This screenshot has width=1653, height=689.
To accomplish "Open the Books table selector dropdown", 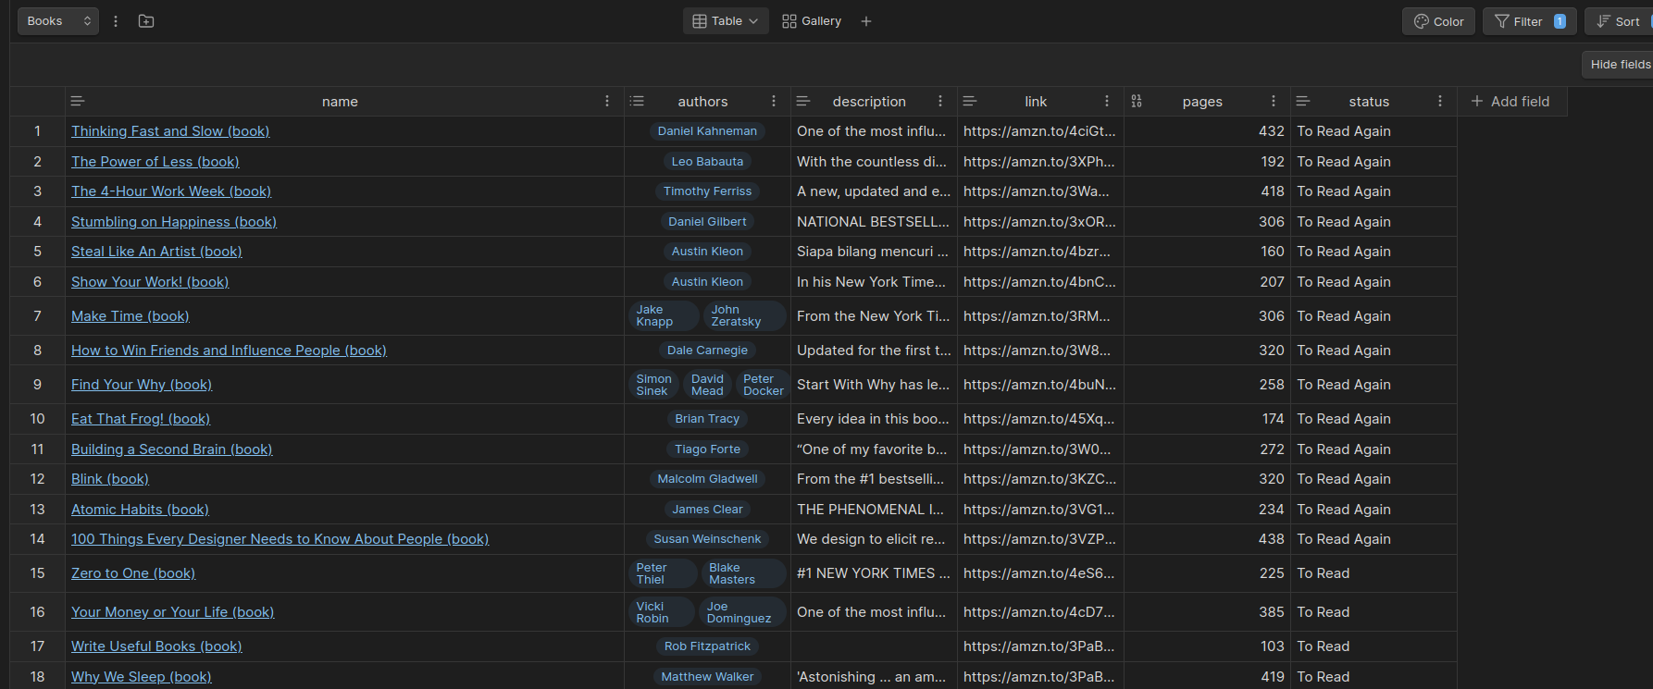I will point(57,21).
